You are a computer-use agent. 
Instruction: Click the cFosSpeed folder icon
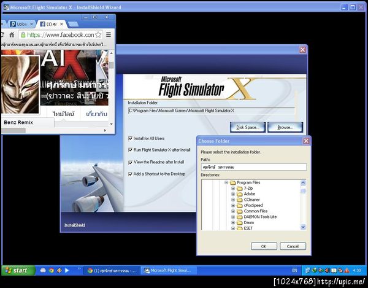[x=239, y=205]
